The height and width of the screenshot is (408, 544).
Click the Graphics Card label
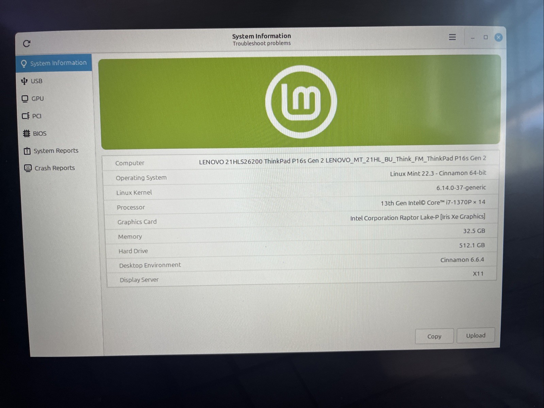pos(137,222)
